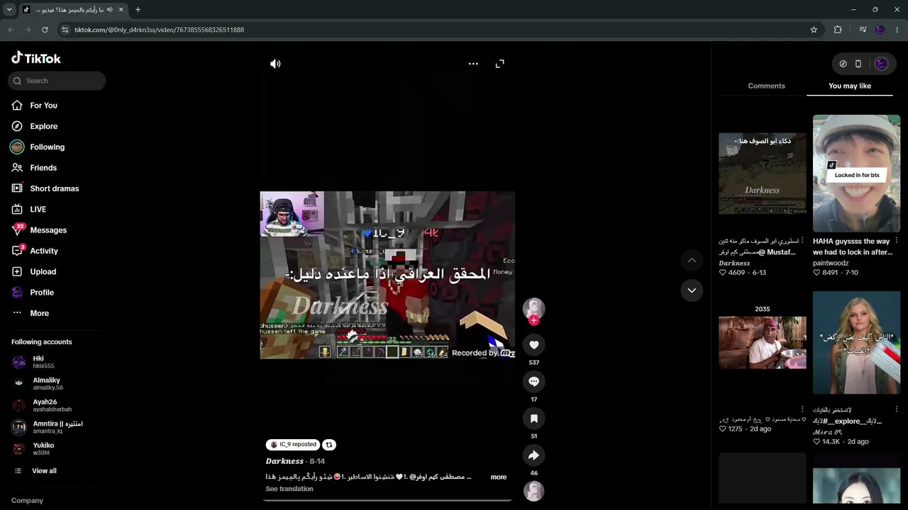
Task: Share the video with the arrow icon
Action: pos(534,455)
